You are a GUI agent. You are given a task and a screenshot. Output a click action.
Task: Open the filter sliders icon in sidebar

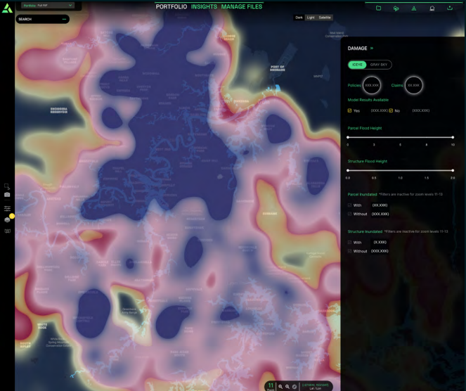(7, 208)
